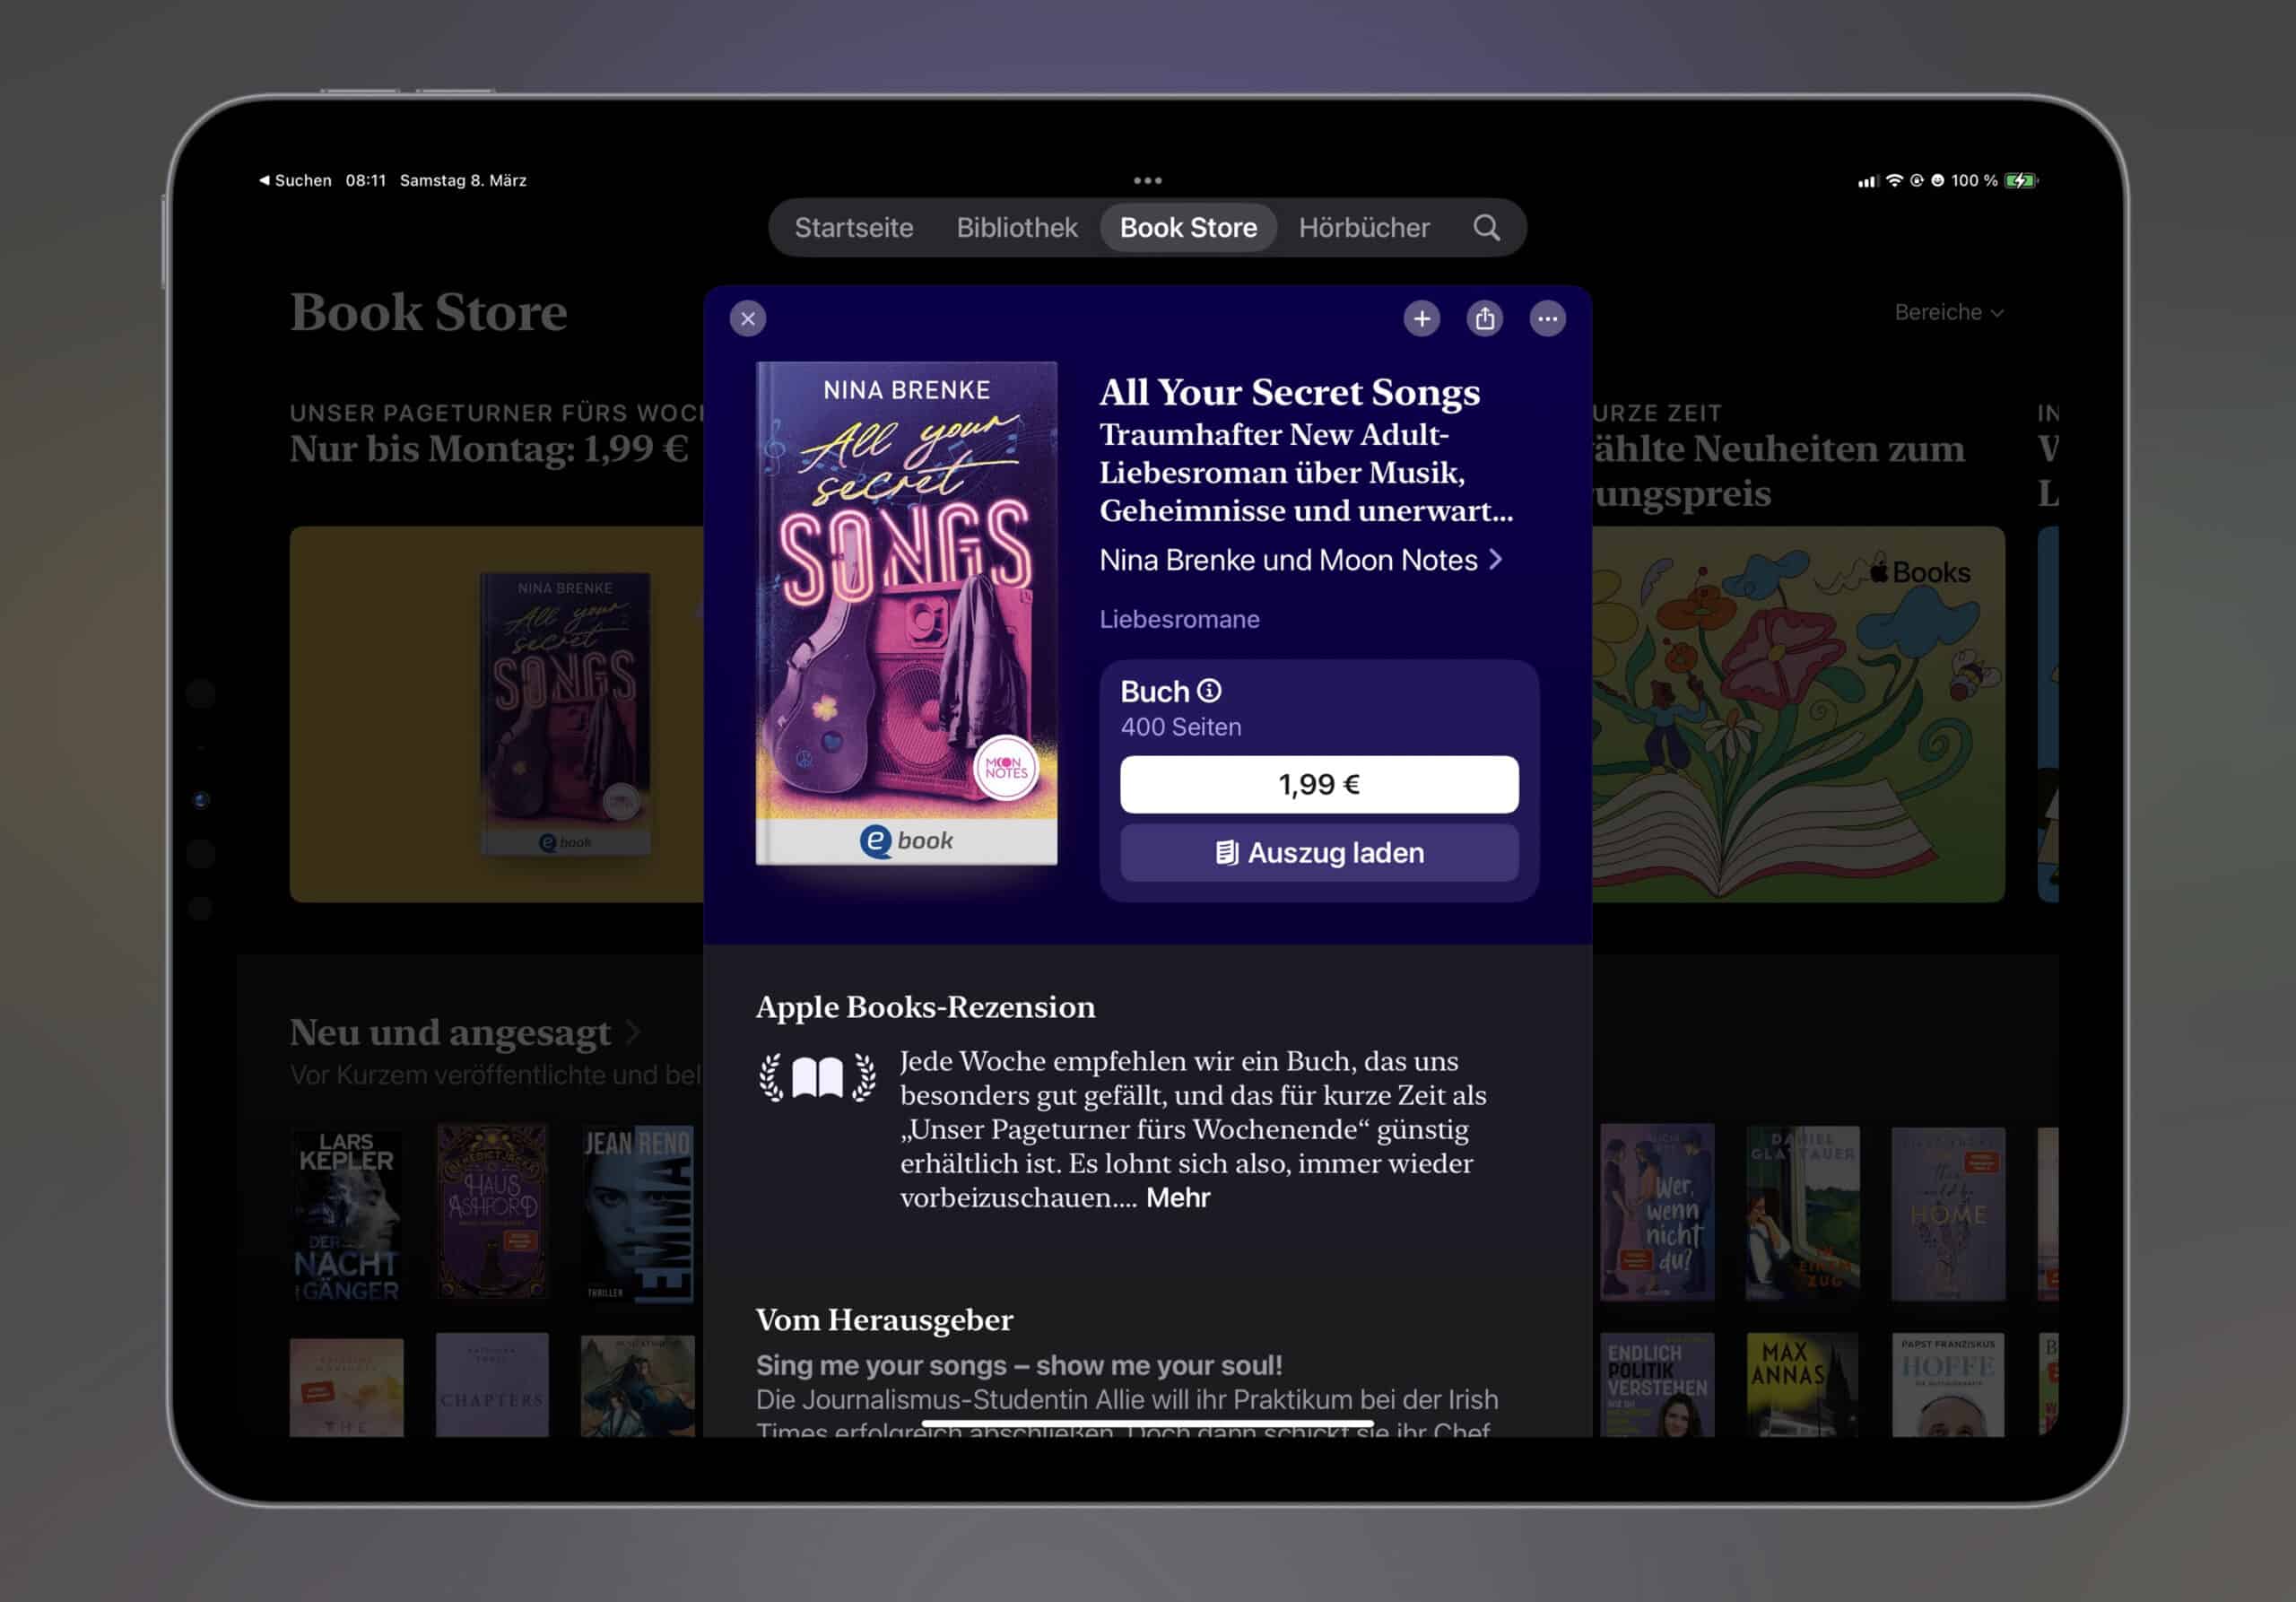Image resolution: width=2296 pixels, height=1602 pixels.
Task: Tap the share icon in popup
Action: pyautogui.click(x=1484, y=319)
